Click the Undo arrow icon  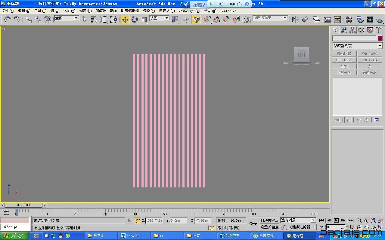[7, 20]
